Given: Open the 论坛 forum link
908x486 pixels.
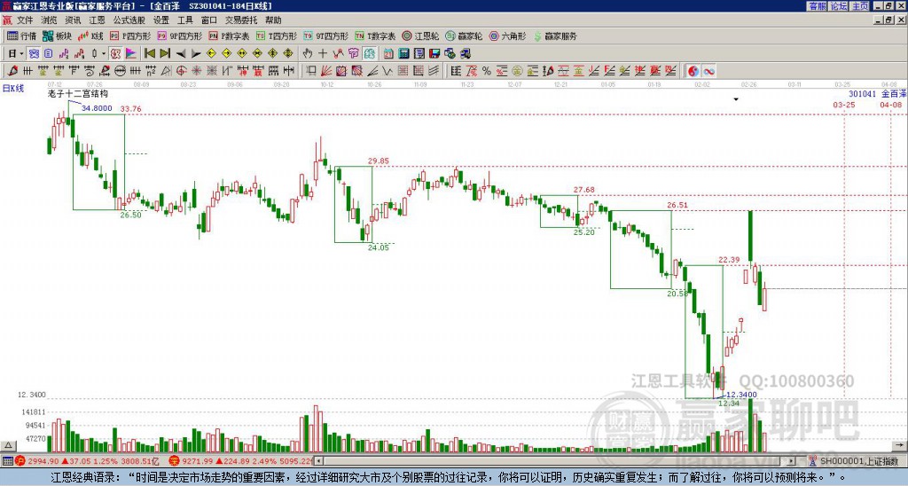Looking at the screenshot, I should [839, 6].
